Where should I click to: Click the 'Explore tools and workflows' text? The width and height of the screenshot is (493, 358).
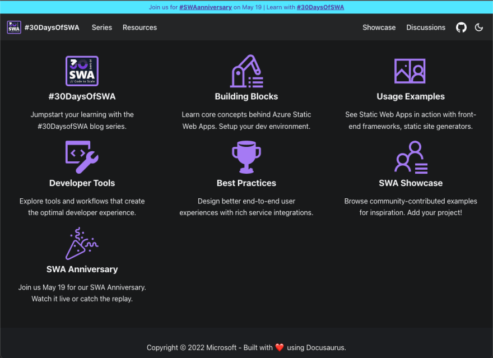click(82, 207)
